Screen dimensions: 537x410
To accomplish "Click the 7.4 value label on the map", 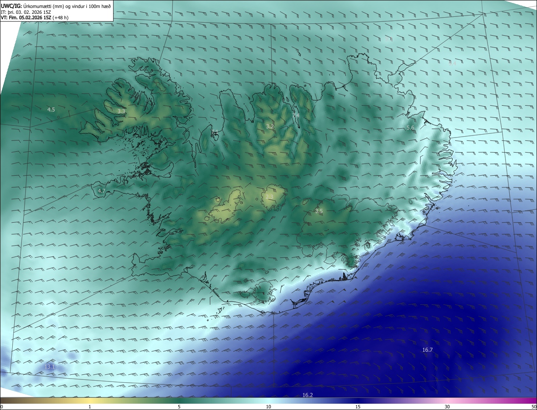I will [x=296, y=115].
